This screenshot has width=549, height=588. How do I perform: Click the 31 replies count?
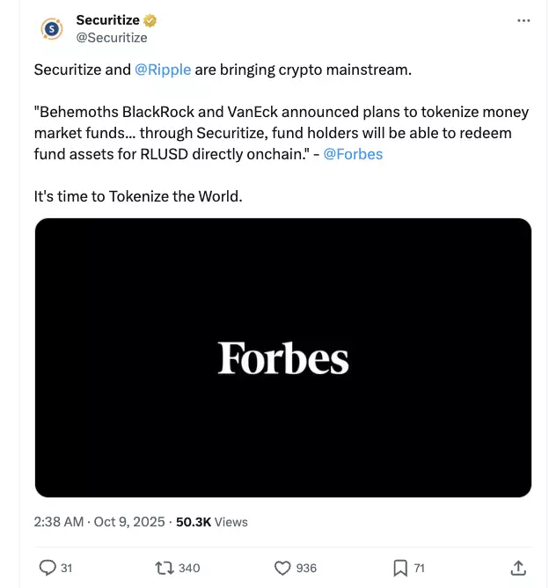[66, 568]
